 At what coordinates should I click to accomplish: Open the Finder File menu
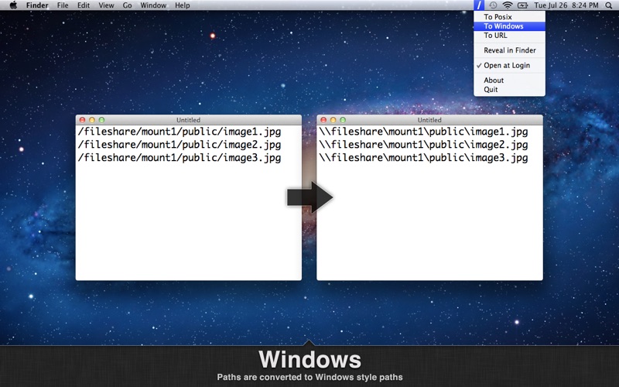(63, 5)
